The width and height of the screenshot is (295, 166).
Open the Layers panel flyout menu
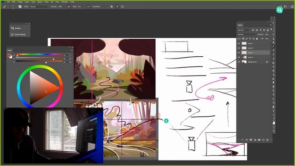click(x=271, y=25)
